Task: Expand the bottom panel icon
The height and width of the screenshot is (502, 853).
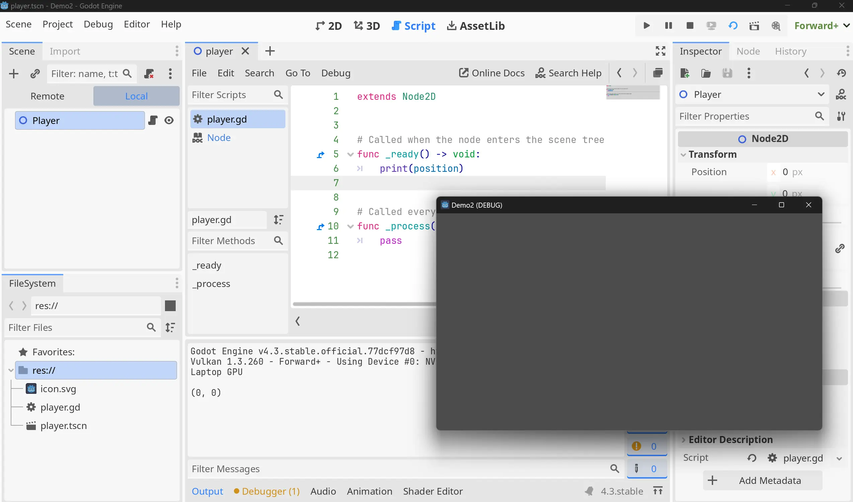Action: click(658, 491)
